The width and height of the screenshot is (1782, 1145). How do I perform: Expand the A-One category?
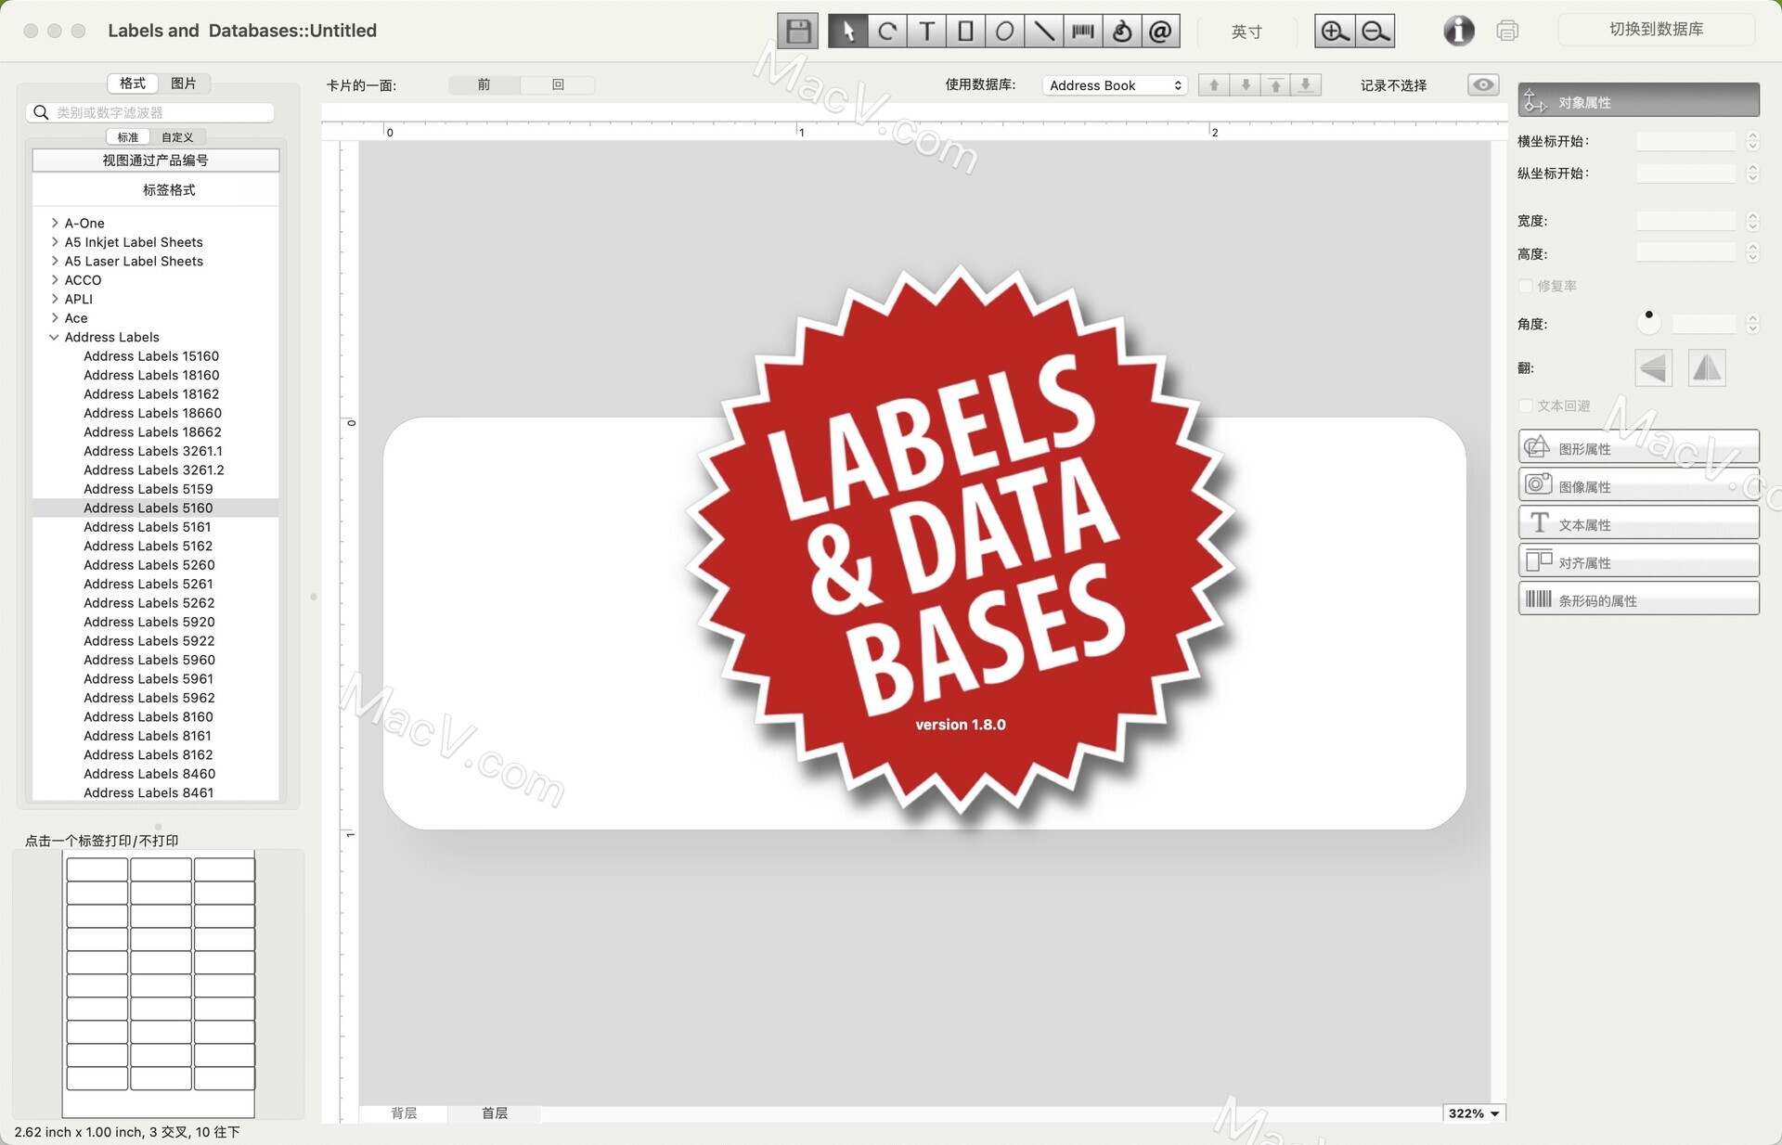tap(54, 223)
